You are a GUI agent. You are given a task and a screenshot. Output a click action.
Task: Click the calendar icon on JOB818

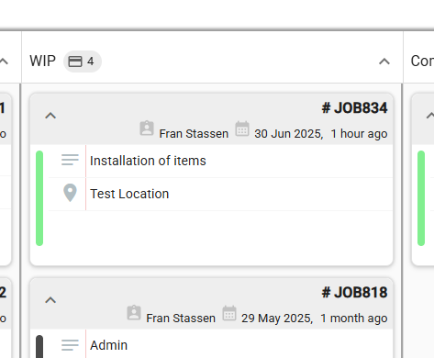coord(229,313)
